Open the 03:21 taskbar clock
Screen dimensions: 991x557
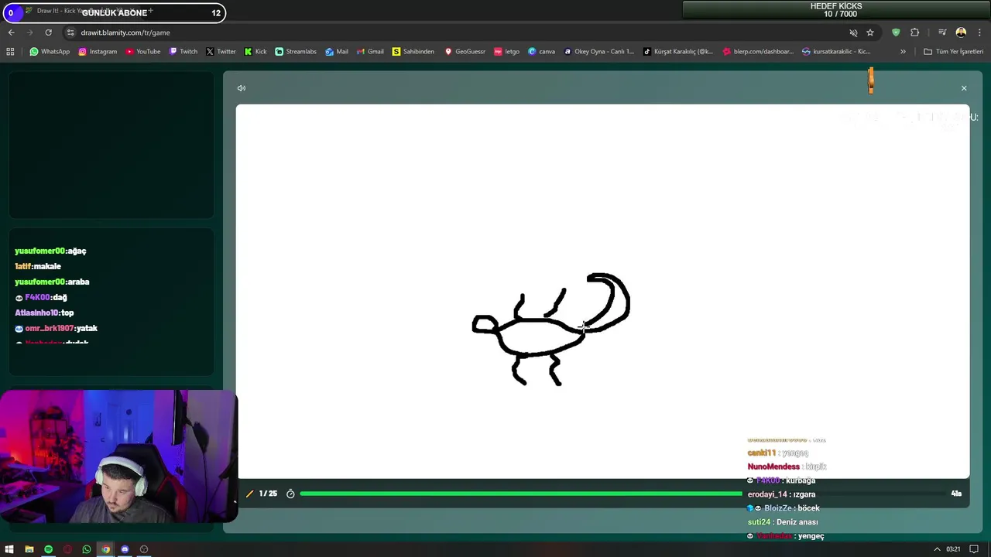(953, 549)
